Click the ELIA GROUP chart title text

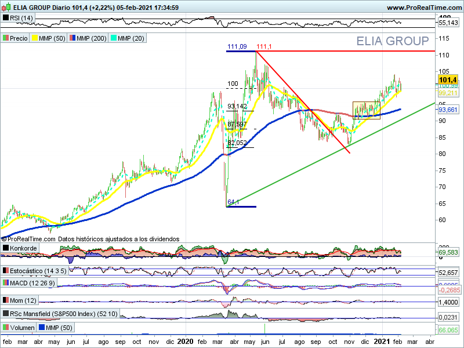coord(393,41)
